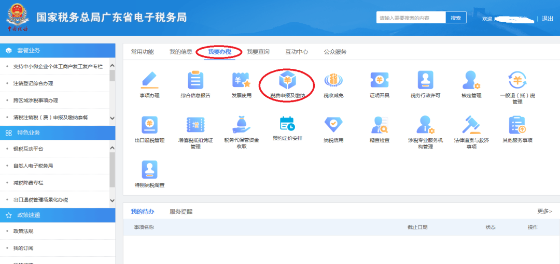Open the 一般退（抵）税管理 icon
Screen dimensions: 560x264
(x=517, y=80)
